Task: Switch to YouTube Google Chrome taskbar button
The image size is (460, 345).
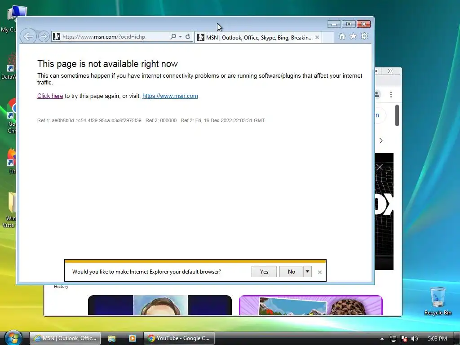Action: (179, 338)
